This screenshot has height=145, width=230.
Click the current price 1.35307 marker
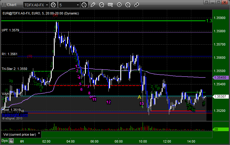pos(221,96)
